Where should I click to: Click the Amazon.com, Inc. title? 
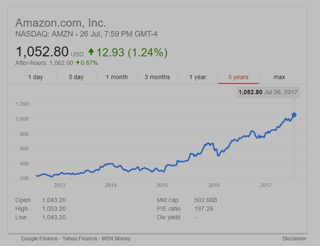tap(61, 23)
